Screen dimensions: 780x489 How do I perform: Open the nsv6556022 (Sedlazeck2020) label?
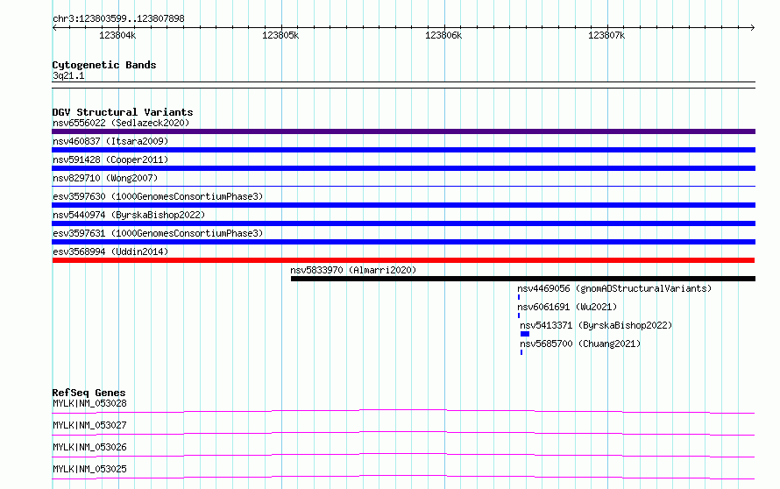121,123
